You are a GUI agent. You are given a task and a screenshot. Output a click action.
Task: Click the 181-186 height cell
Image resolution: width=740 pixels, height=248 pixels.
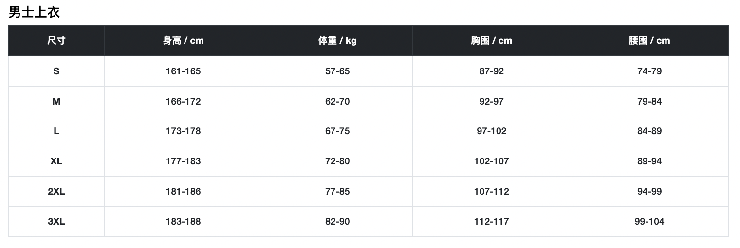pos(183,192)
